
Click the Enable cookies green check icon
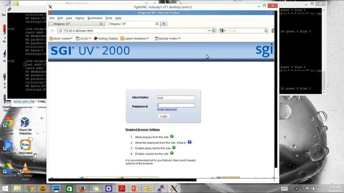[172, 153]
